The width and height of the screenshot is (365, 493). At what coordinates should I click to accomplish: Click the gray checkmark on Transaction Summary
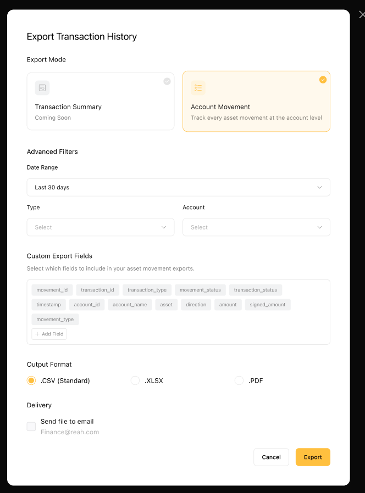click(x=167, y=81)
